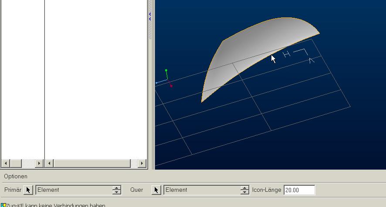
Task: Step up the Primär Element spinner
Action: click(117, 188)
